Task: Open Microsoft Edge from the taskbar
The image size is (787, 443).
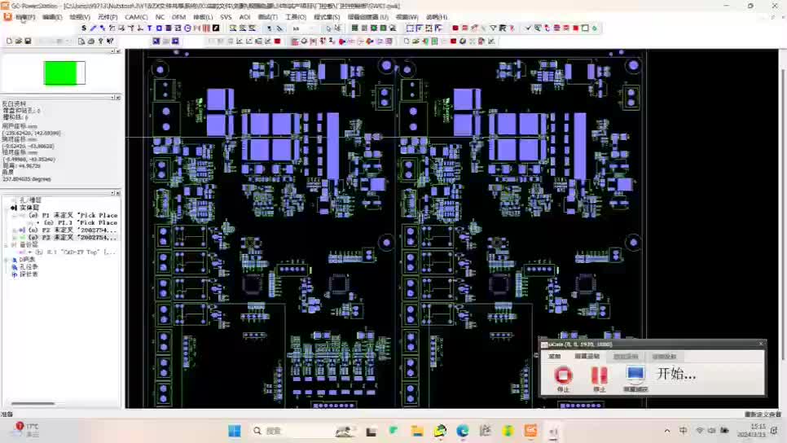Action: tap(463, 431)
